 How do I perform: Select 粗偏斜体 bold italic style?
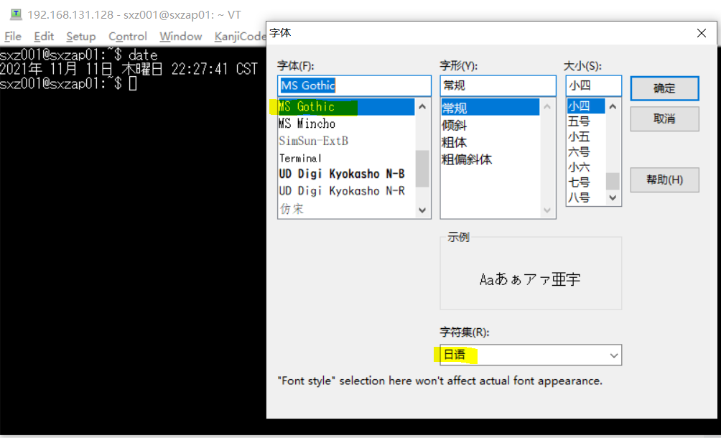point(490,159)
